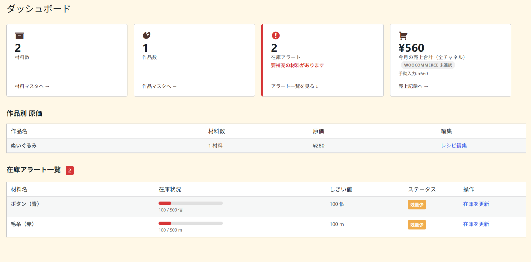531x262 pixels.
Task: Go to 売上記録へ link
Action: (x=413, y=86)
